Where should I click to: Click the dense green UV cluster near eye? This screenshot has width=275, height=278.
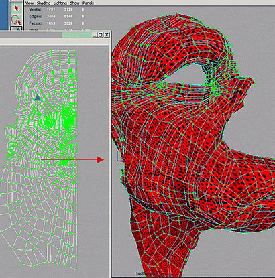tap(70, 119)
